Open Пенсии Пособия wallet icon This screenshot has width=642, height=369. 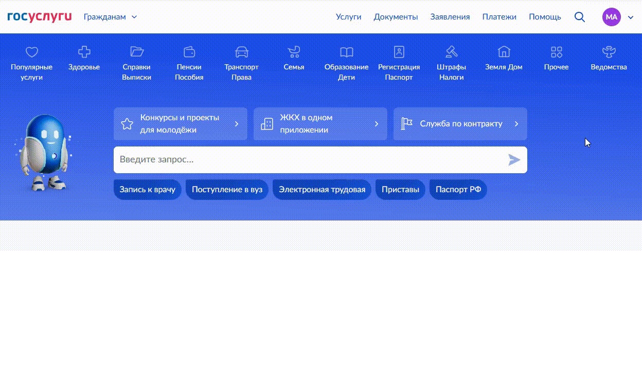coord(189,52)
